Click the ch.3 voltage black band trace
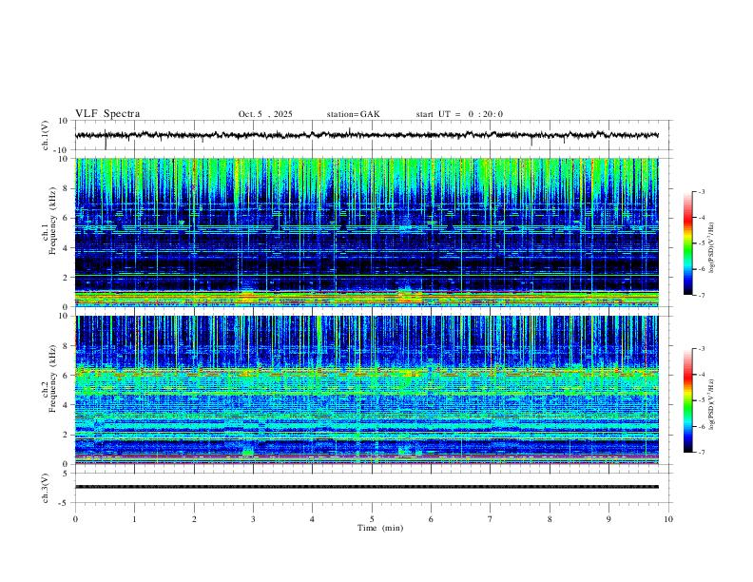This screenshot has height=582, width=753. 367,487
